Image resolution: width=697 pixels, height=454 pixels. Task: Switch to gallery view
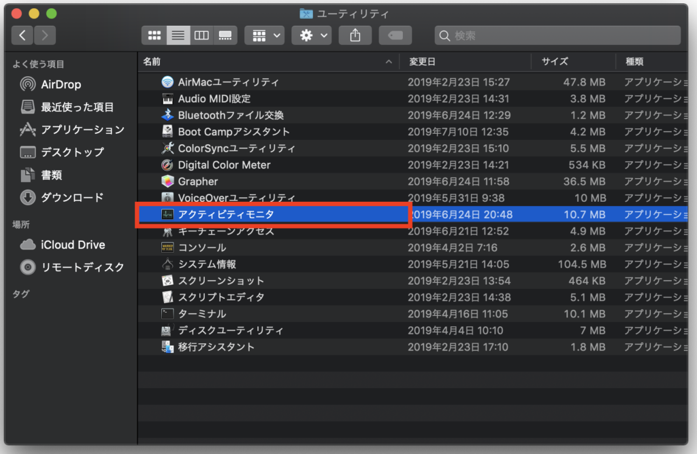(225, 35)
